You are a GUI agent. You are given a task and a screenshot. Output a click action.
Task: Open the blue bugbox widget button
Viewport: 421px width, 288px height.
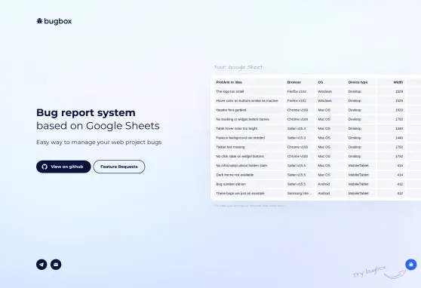point(410,265)
